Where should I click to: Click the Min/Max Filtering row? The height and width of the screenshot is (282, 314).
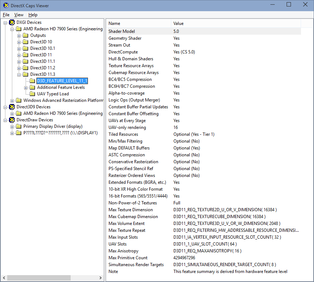pyautogui.click(x=204, y=141)
